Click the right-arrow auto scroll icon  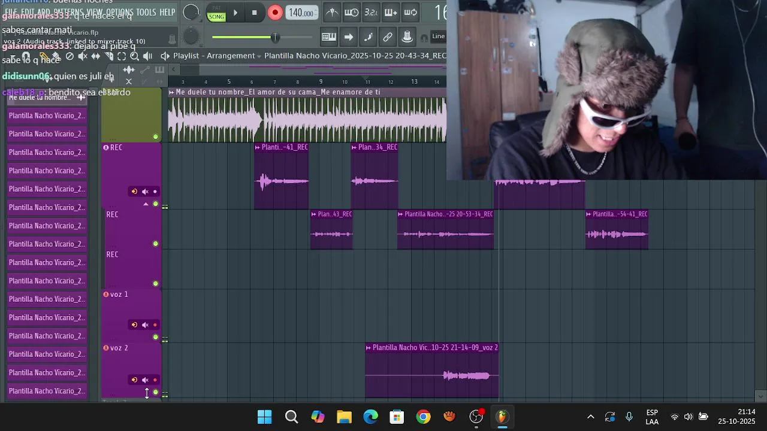349,37
